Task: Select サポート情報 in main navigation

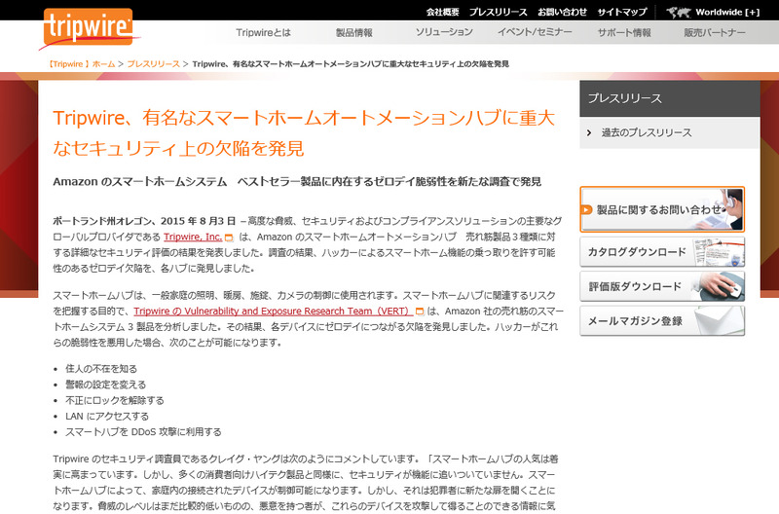Action: pyautogui.click(x=624, y=33)
